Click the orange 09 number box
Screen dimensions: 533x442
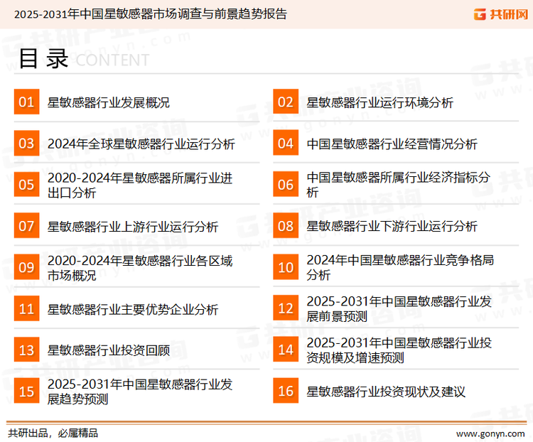pos(26,267)
